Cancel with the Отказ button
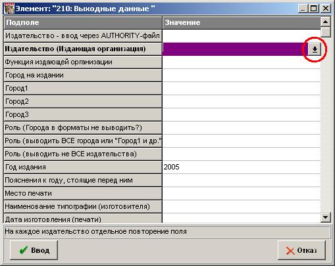335x266 pixels. point(301,250)
